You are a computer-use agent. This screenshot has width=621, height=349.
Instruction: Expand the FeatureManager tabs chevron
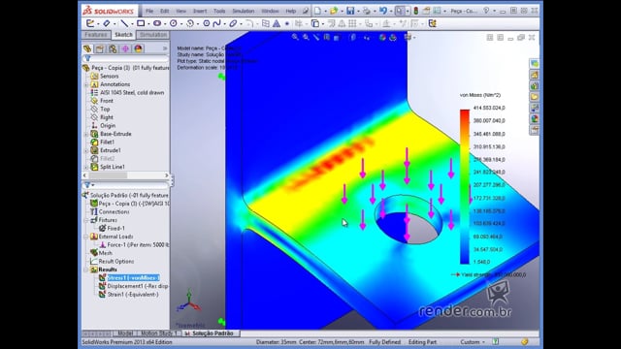[x=165, y=48]
